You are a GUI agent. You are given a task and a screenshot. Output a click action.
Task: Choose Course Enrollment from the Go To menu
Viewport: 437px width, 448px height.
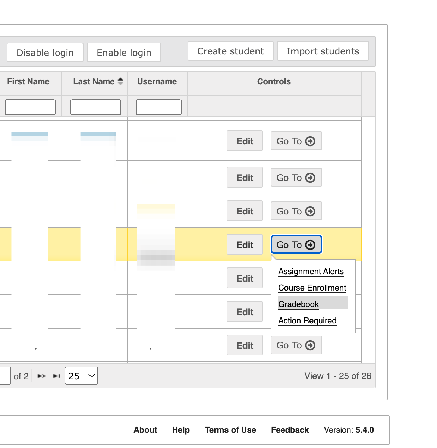pos(312,288)
